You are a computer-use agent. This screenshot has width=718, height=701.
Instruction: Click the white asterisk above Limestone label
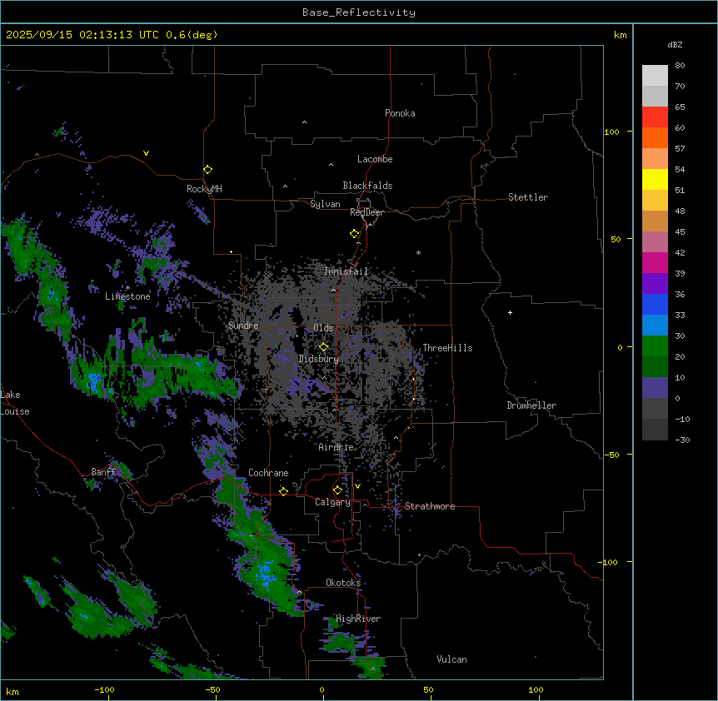pyautogui.click(x=127, y=288)
